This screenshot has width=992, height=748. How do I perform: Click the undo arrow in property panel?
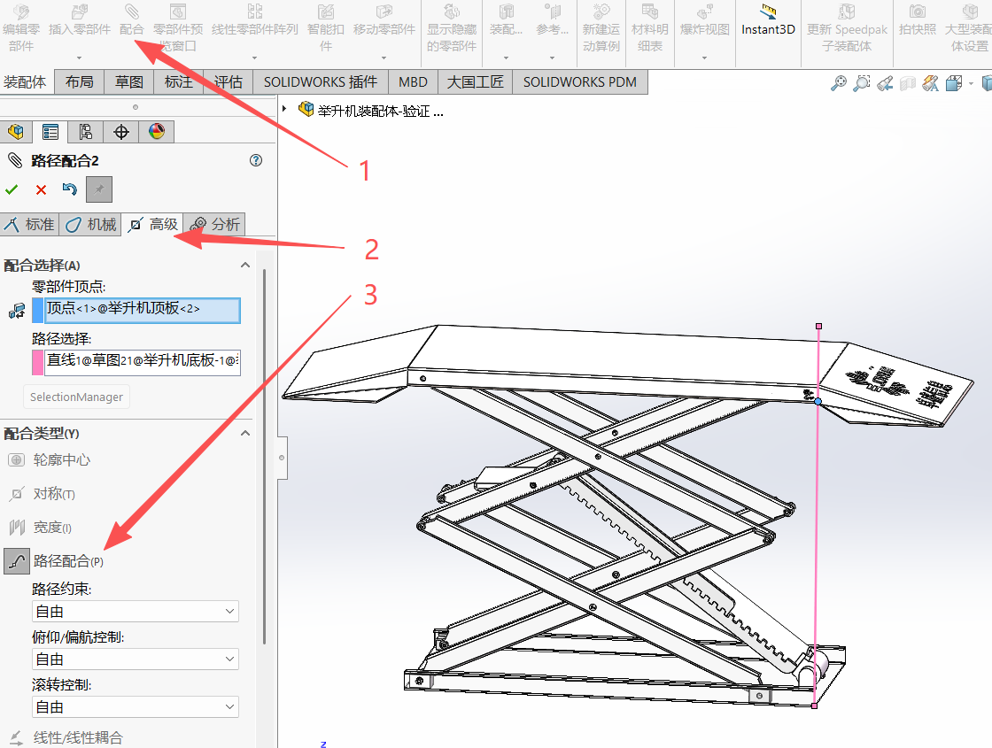click(x=69, y=189)
